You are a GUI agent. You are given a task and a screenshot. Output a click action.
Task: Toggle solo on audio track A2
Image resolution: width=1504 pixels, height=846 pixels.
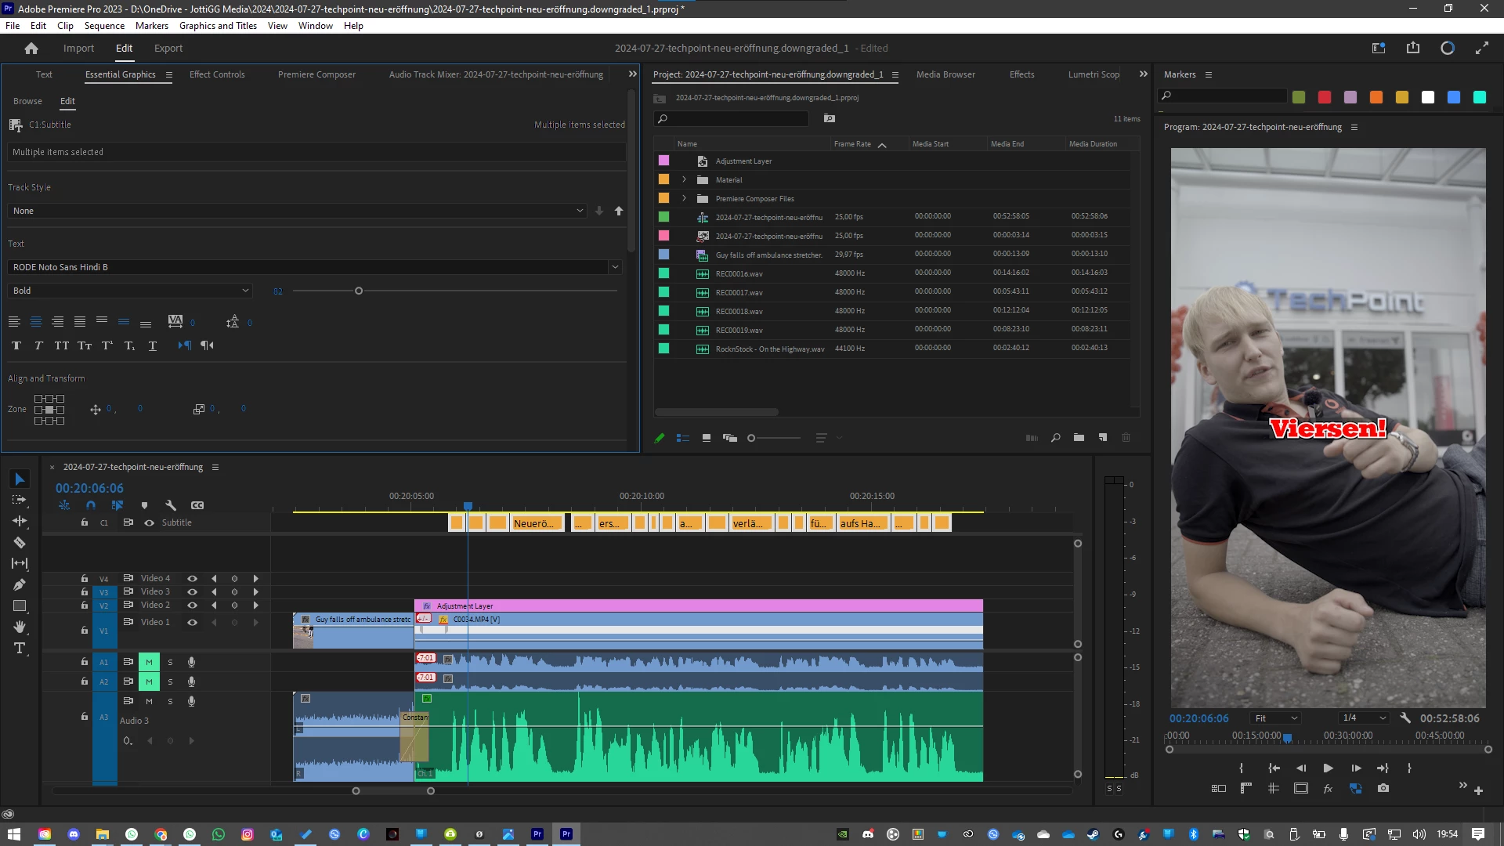click(x=170, y=681)
